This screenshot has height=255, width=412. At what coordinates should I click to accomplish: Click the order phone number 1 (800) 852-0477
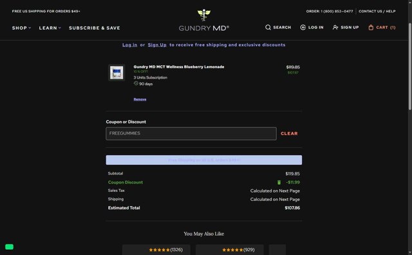337,12
